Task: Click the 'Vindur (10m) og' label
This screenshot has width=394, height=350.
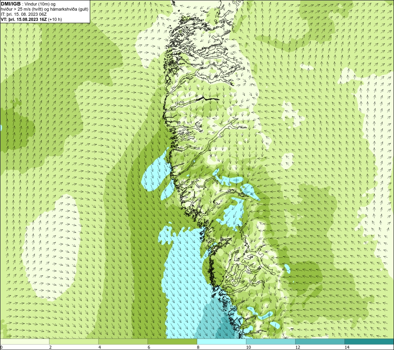Action: pyautogui.click(x=40, y=4)
